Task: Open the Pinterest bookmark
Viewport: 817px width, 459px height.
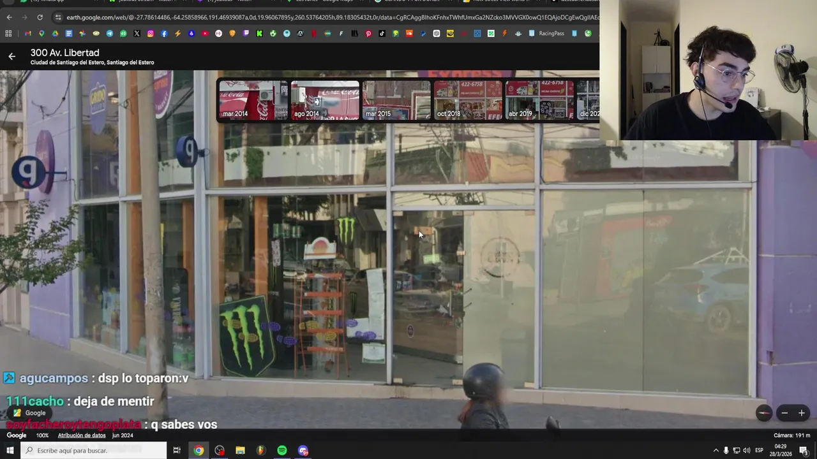Action: click(368, 33)
